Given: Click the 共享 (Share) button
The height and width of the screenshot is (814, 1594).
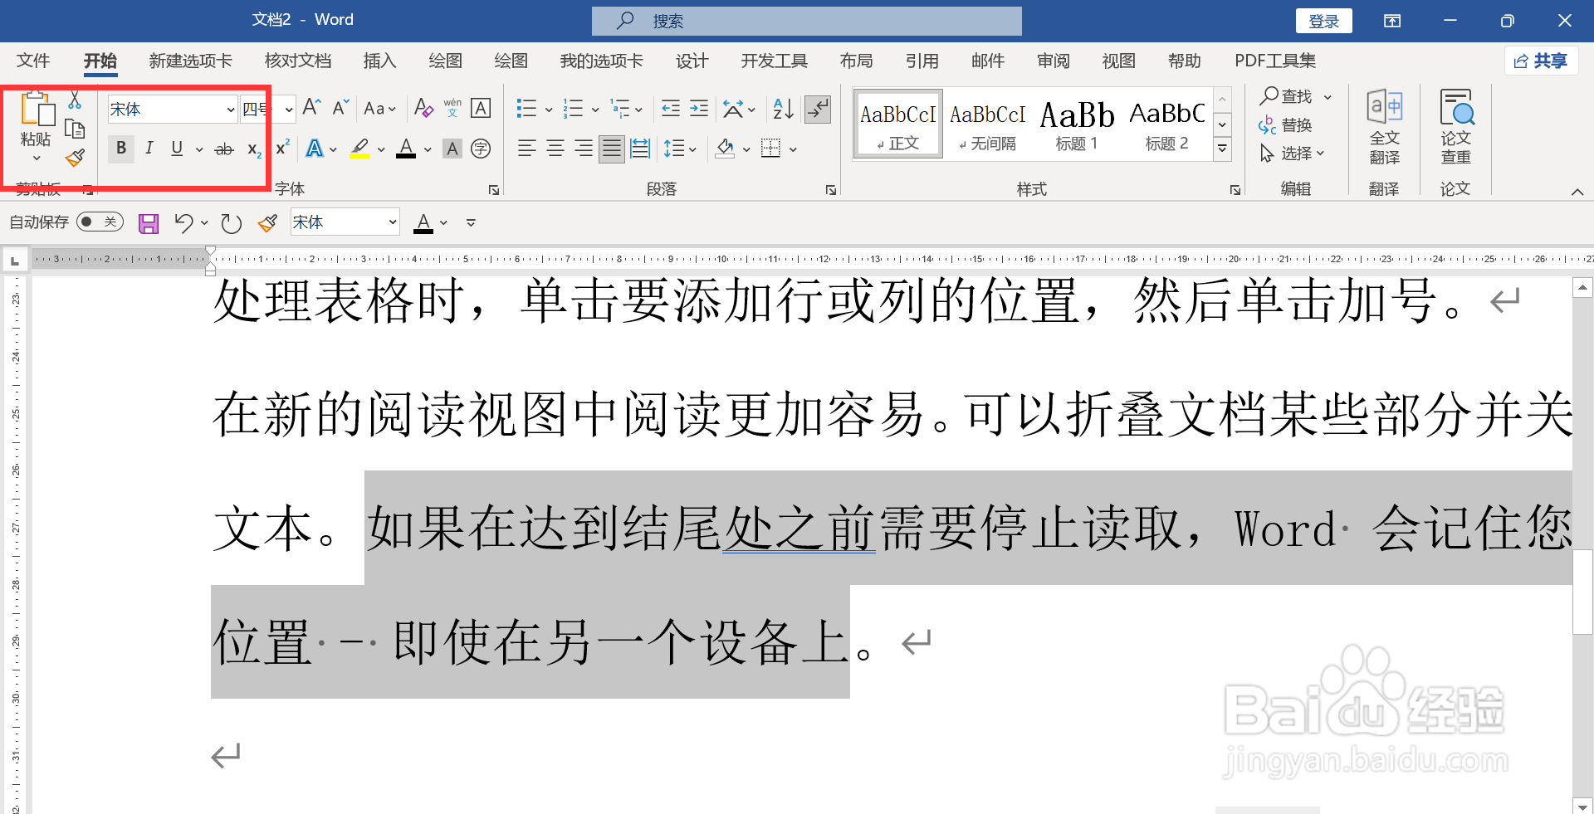Looking at the screenshot, I should 1541,61.
